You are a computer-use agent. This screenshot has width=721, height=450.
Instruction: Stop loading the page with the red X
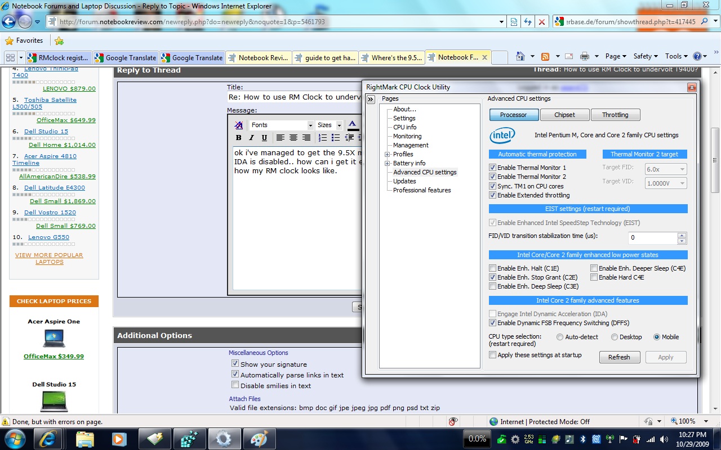click(x=542, y=22)
